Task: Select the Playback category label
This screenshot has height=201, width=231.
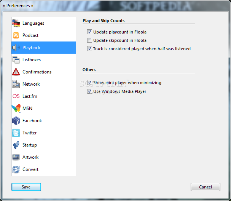Action: point(31,48)
